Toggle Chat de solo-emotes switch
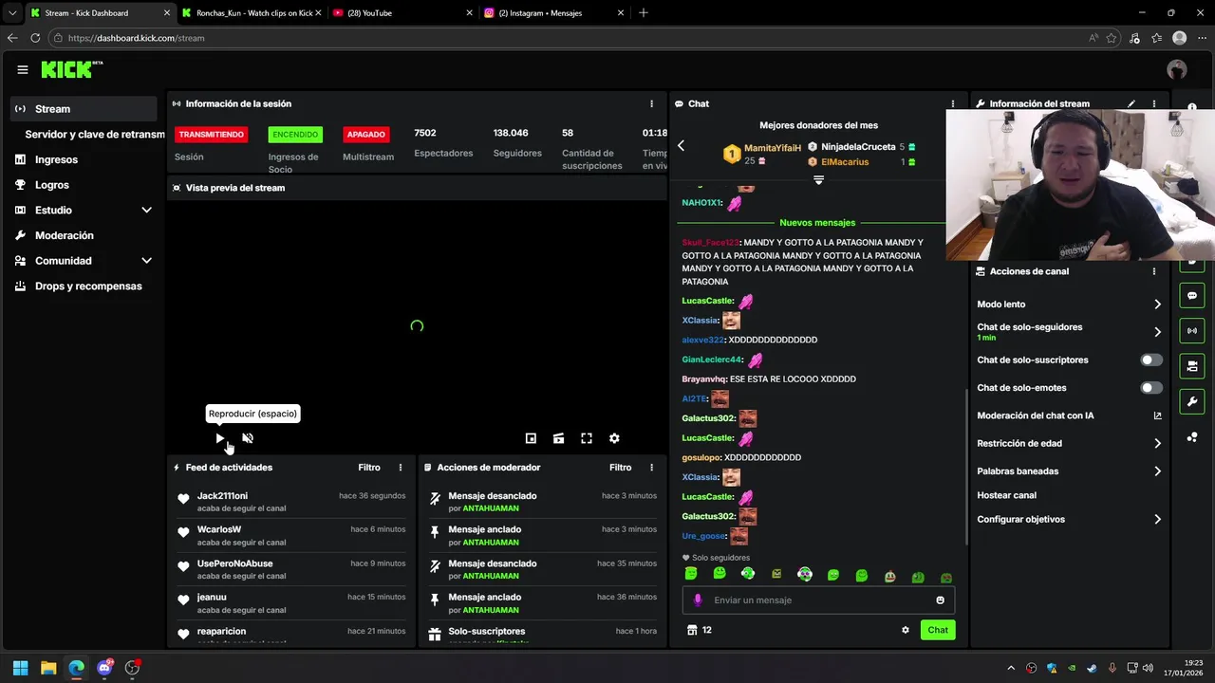Image resolution: width=1215 pixels, height=683 pixels. (1150, 388)
